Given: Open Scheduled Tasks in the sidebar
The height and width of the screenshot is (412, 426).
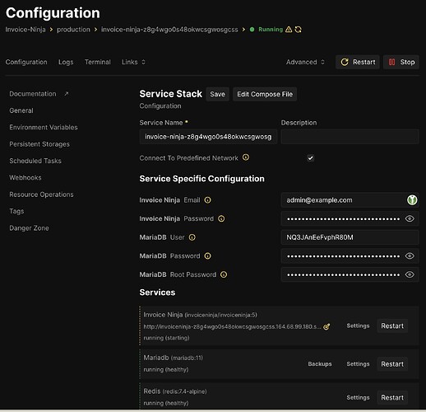Looking at the screenshot, I should coord(35,161).
